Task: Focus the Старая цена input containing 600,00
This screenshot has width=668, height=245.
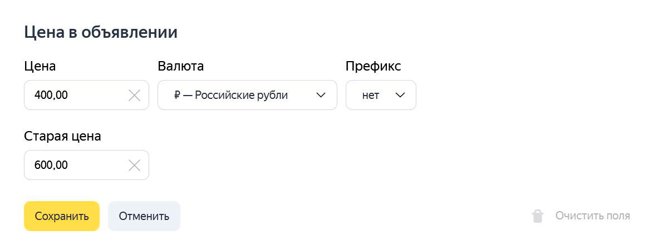Action: (x=86, y=165)
